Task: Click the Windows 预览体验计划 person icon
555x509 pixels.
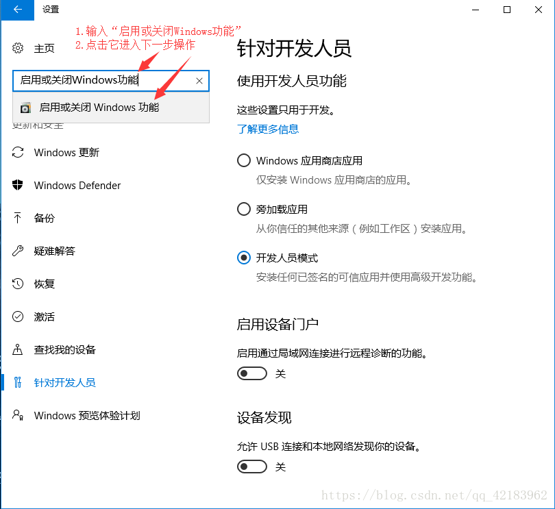Action: tap(18, 415)
